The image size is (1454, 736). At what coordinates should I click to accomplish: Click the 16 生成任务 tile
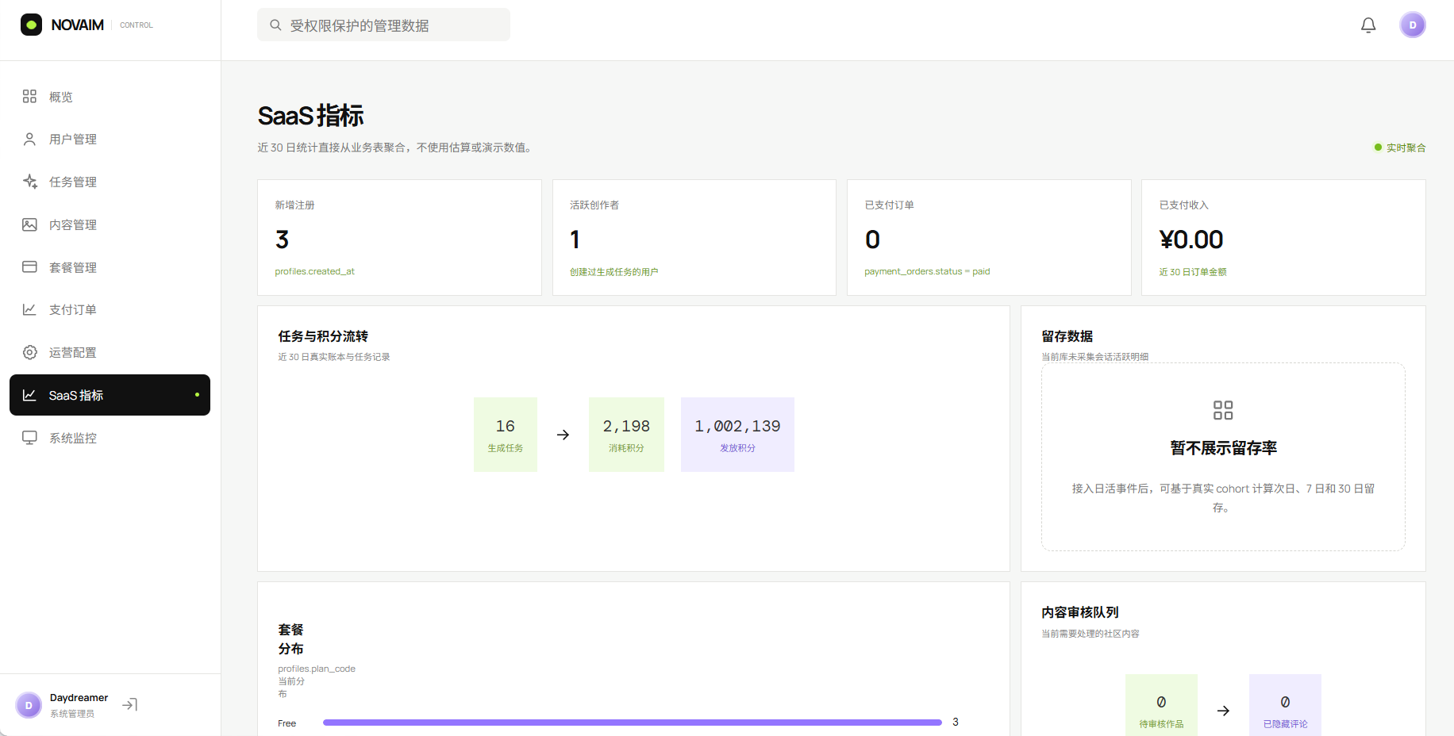506,435
